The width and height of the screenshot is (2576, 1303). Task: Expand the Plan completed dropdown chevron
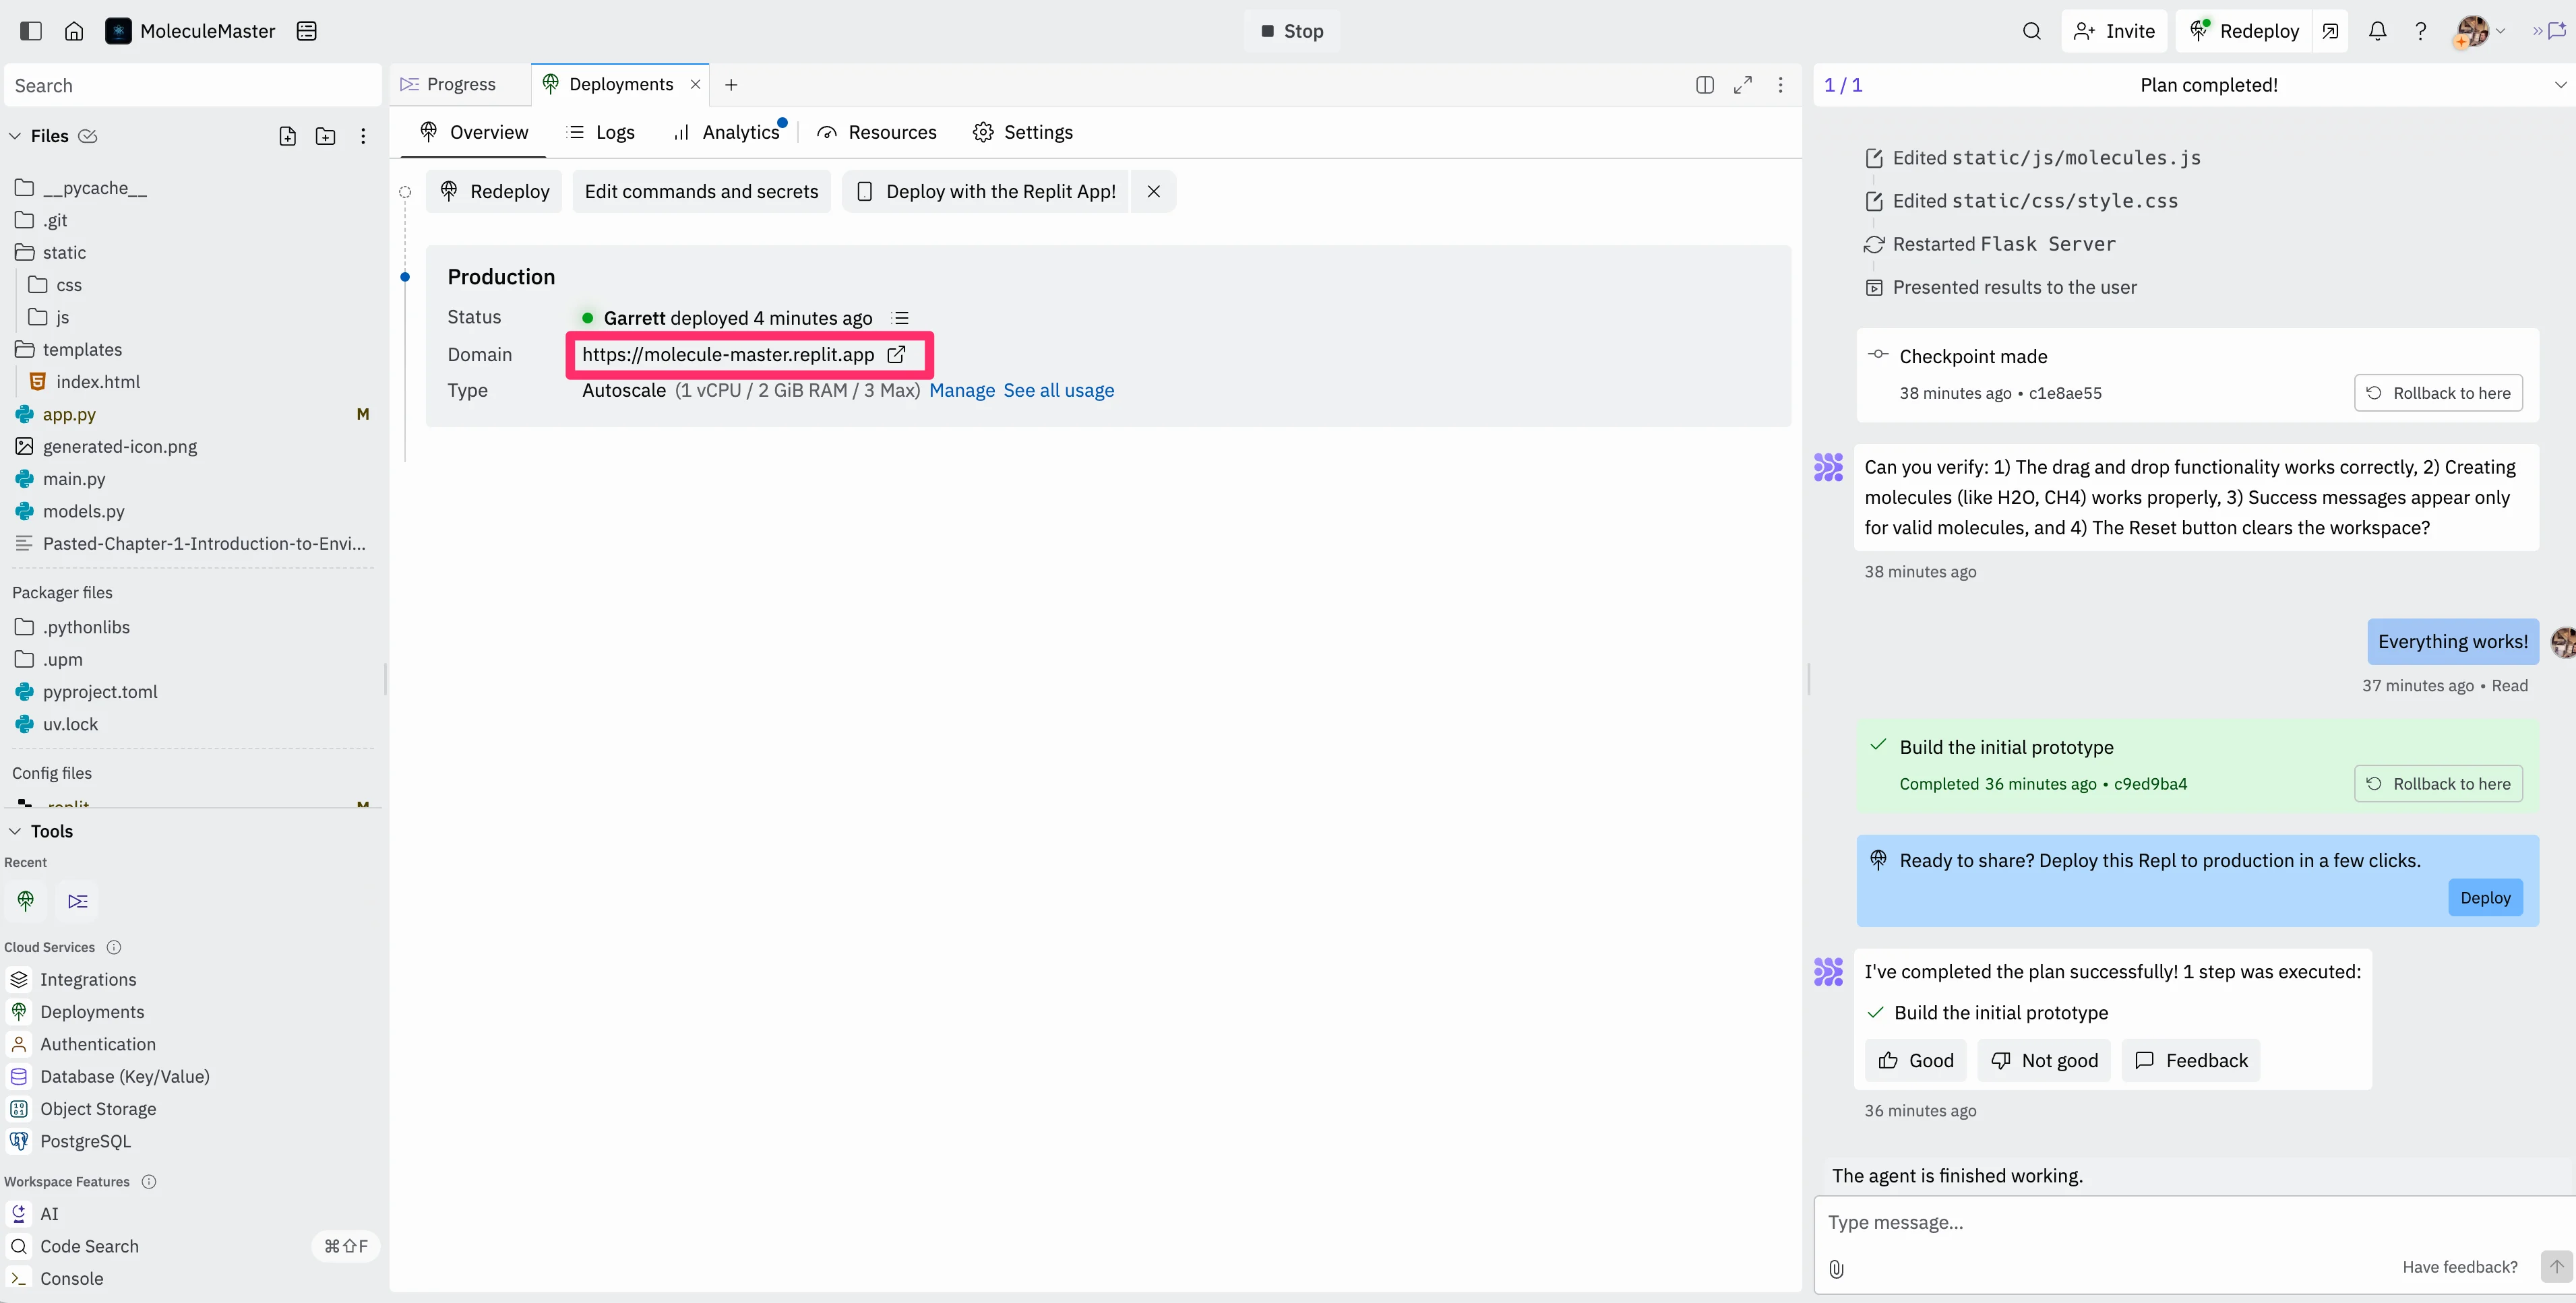pos(2560,85)
